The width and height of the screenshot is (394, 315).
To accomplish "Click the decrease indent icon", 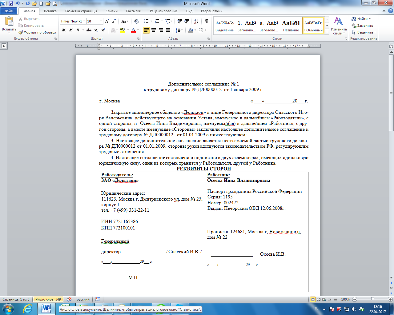I will point(180,21).
